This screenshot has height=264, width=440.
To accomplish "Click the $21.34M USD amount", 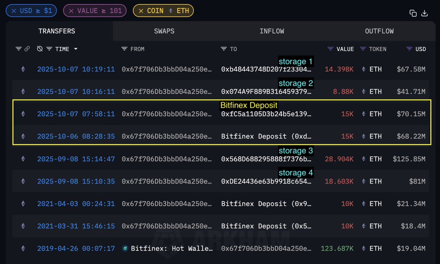I will click(x=411, y=204).
